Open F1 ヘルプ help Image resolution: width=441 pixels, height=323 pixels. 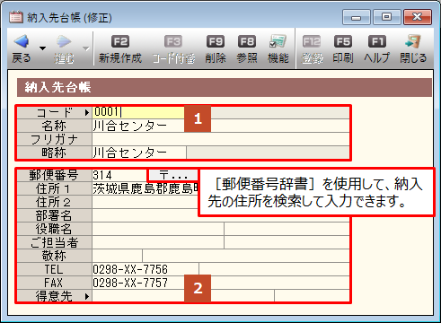tap(376, 49)
